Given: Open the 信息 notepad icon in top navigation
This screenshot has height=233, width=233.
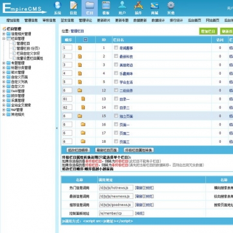Looking at the screenshot, I should [73, 6].
